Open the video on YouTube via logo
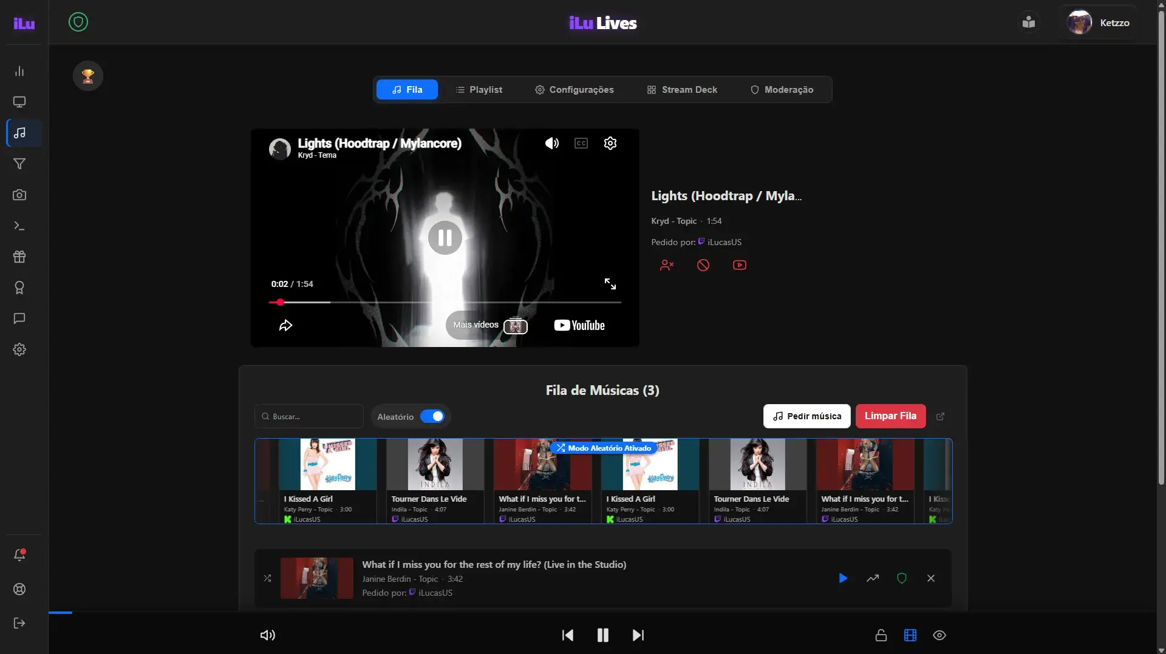Viewport: 1166px width, 654px height. (x=579, y=325)
